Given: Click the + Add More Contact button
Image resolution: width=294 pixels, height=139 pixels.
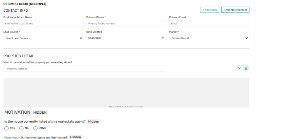Looking at the screenshot, I should (x=235, y=10).
